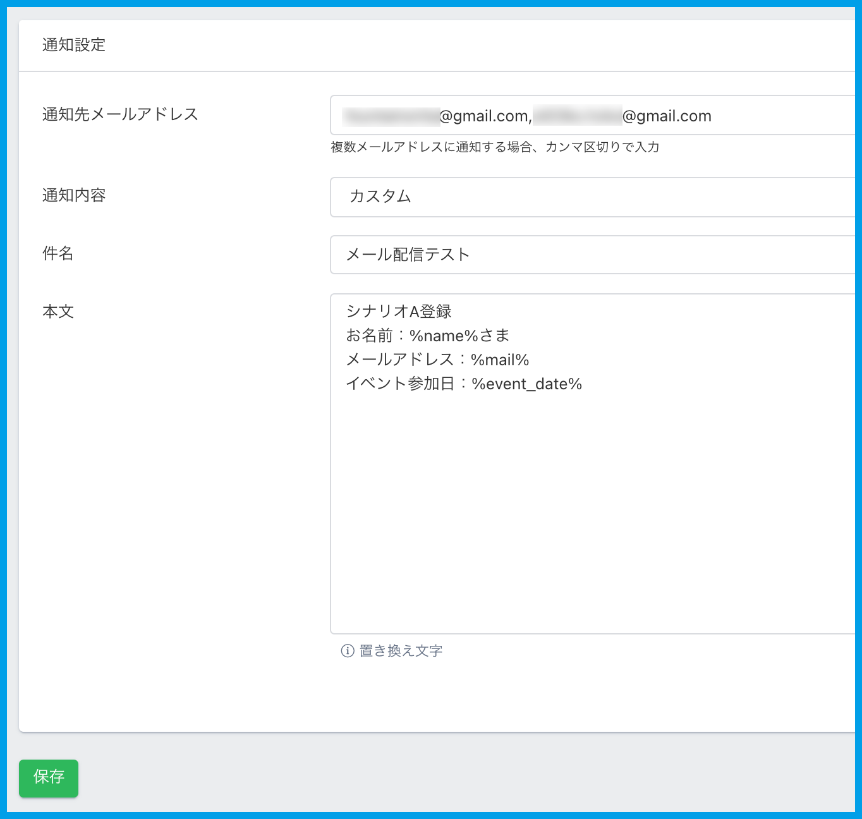Click the イベント参加日 text in the body
Screen dimensions: 862x819
pos(400,384)
